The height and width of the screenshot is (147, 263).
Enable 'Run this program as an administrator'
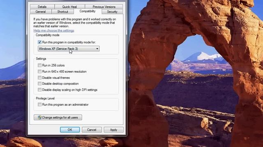[39, 105]
